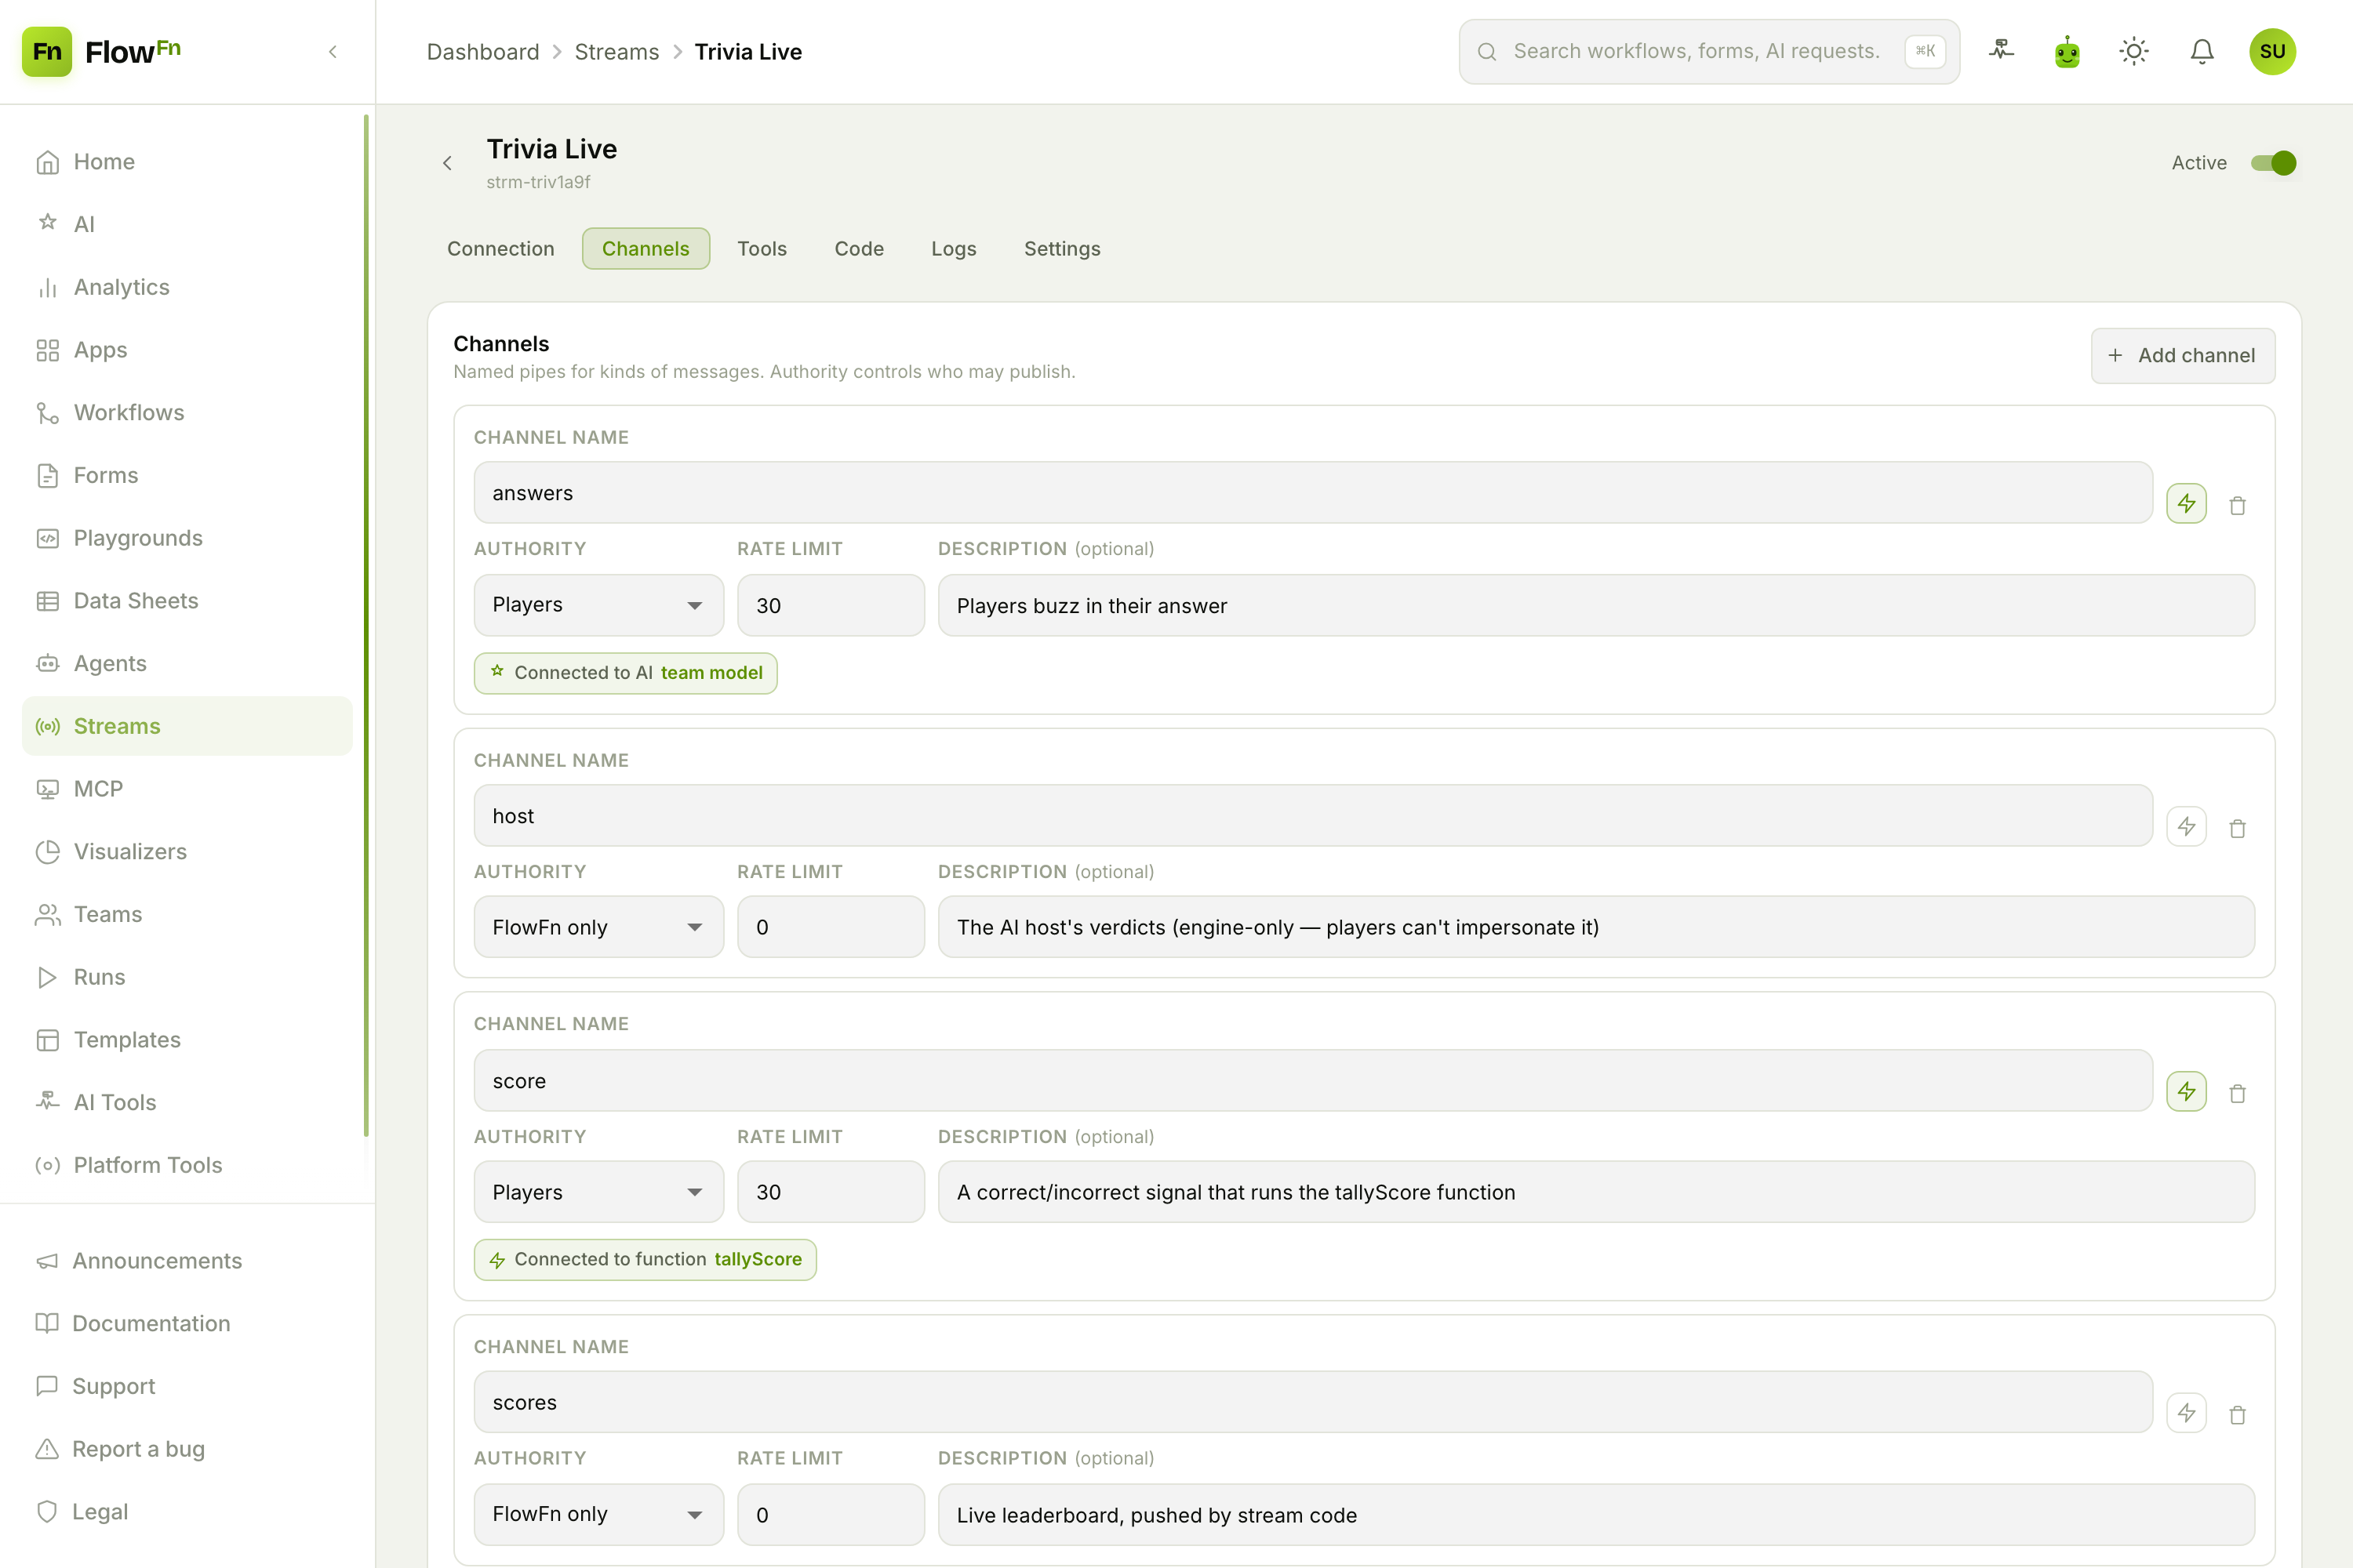
Task: Open the SU user avatar menu
Action: tap(2272, 51)
